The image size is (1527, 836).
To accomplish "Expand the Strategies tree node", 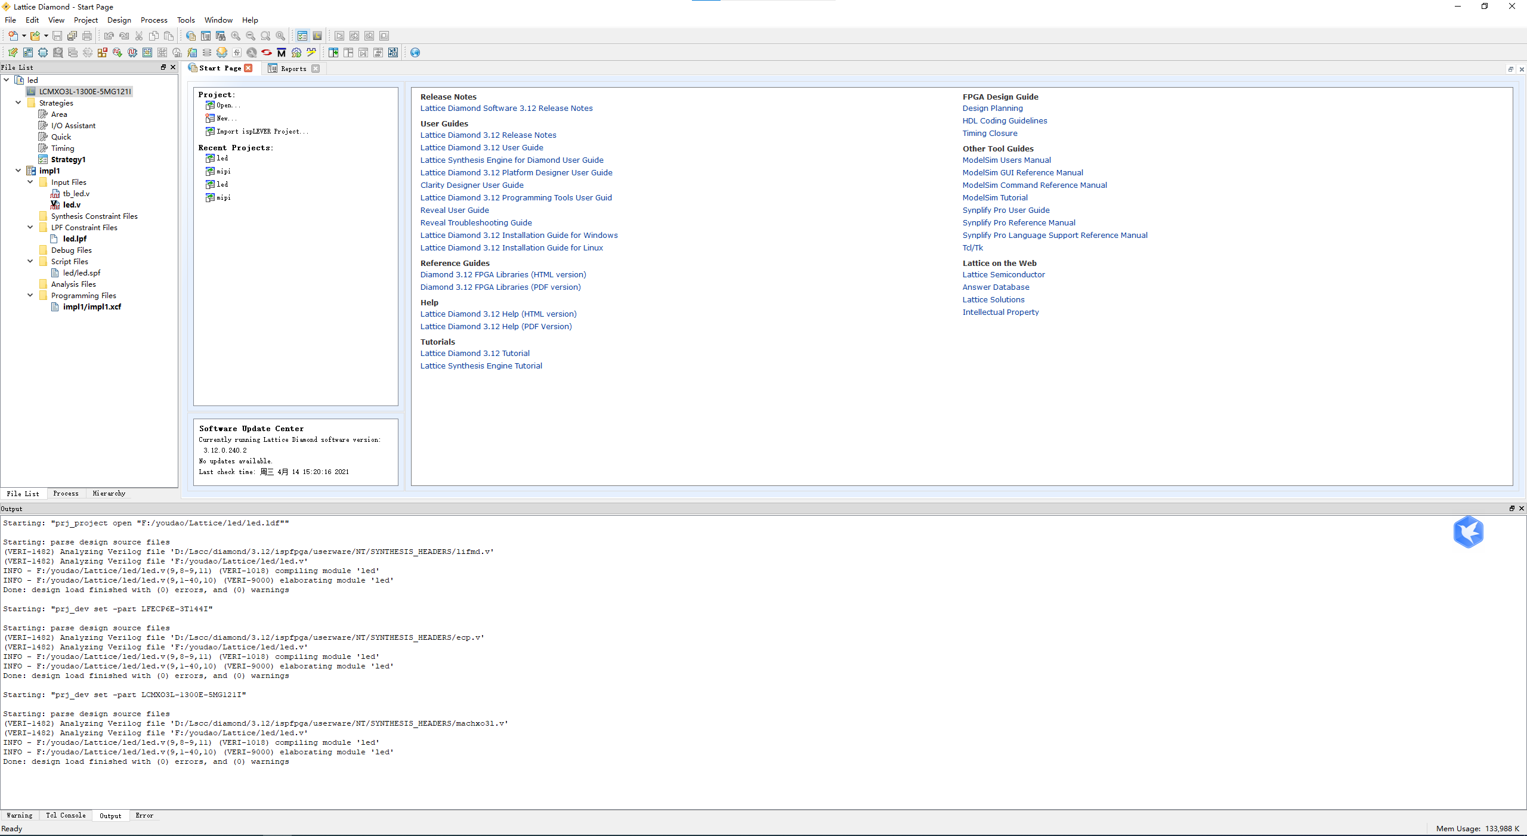I will pyautogui.click(x=17, y=103).
